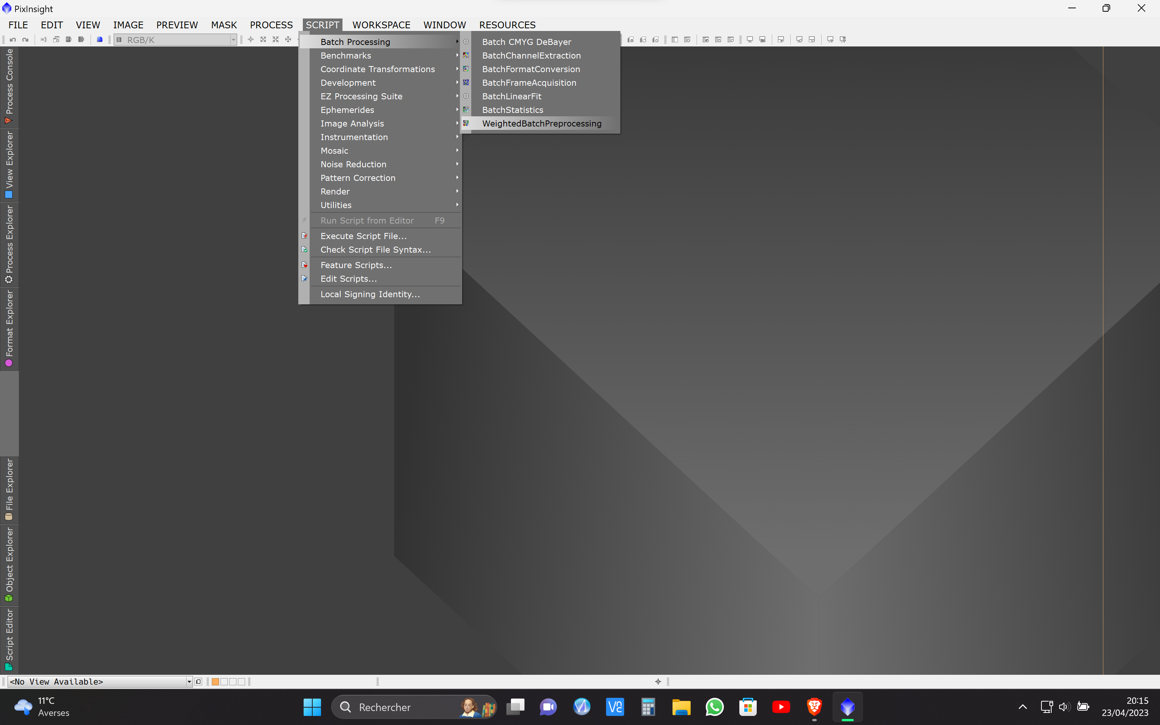Open WeightedBatchPreprocessing script

pyautogui.click(x=541, y=123)
